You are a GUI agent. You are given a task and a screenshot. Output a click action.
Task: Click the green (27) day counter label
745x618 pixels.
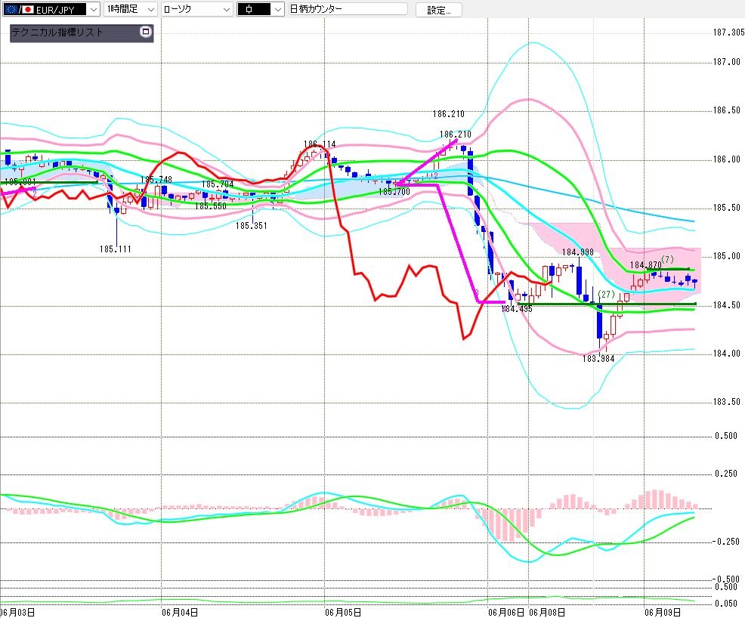pos(606,294)
